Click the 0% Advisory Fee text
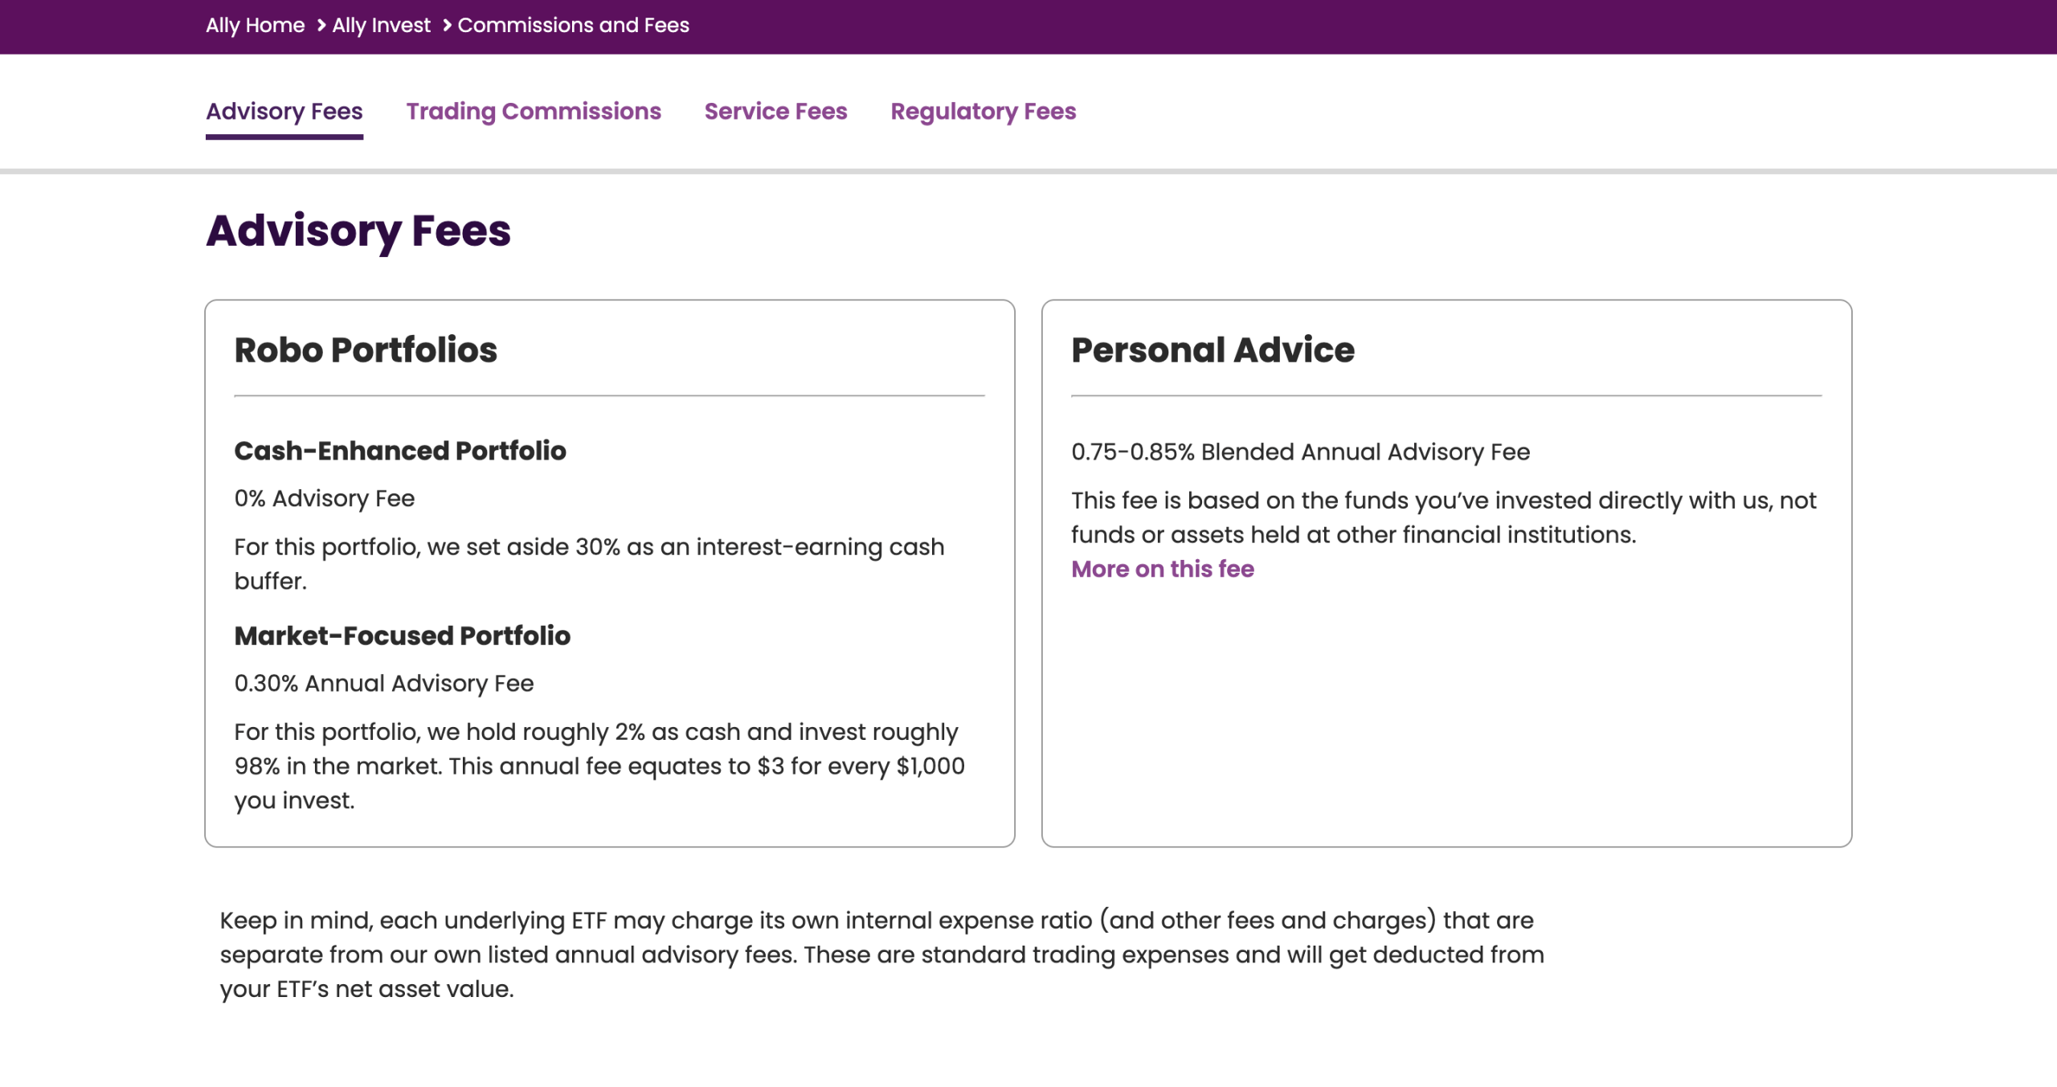Viewport: 2057px width, 1087px height. coord(325,499)
